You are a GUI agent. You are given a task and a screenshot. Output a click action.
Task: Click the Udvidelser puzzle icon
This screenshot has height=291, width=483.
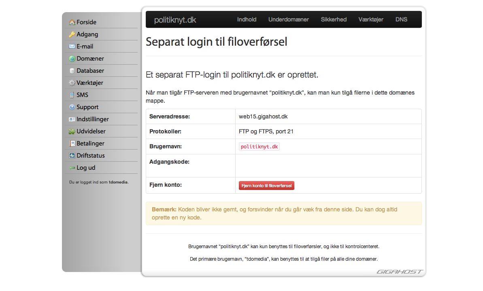[72, 131]
